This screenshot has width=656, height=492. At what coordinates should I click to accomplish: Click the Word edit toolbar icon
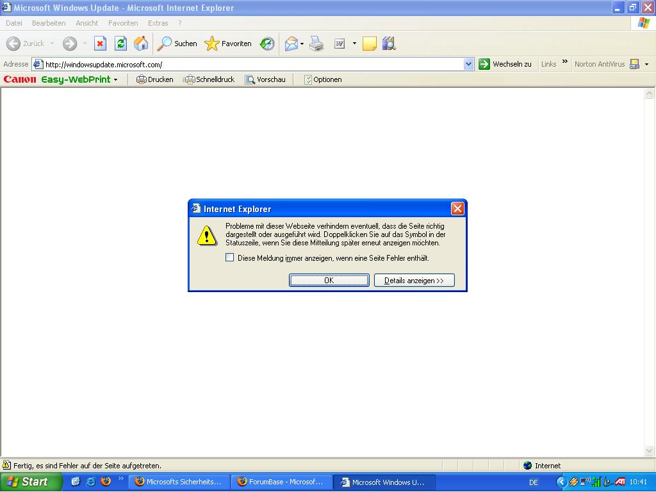pyautogui.click(x=340, y=44)
